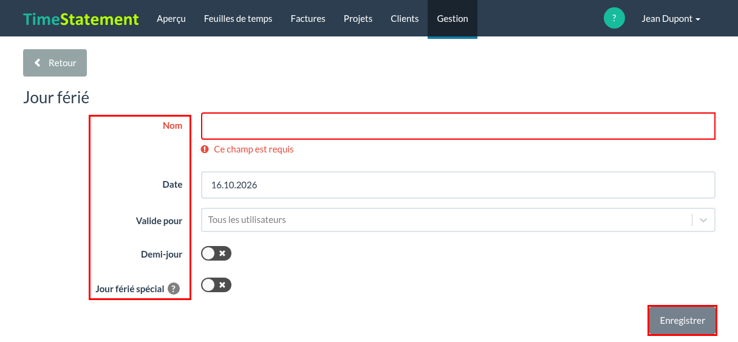Image resolution: width=738 pixels, height=342 pixels.
Task: Click the green help question mark icon
Action: tap(614, 18)
